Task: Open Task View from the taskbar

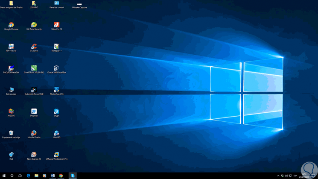Action: (x=20, y=176)
